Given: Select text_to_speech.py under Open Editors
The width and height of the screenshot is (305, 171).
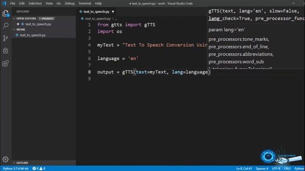Looking at the screenshot, I should click(38, 24).
